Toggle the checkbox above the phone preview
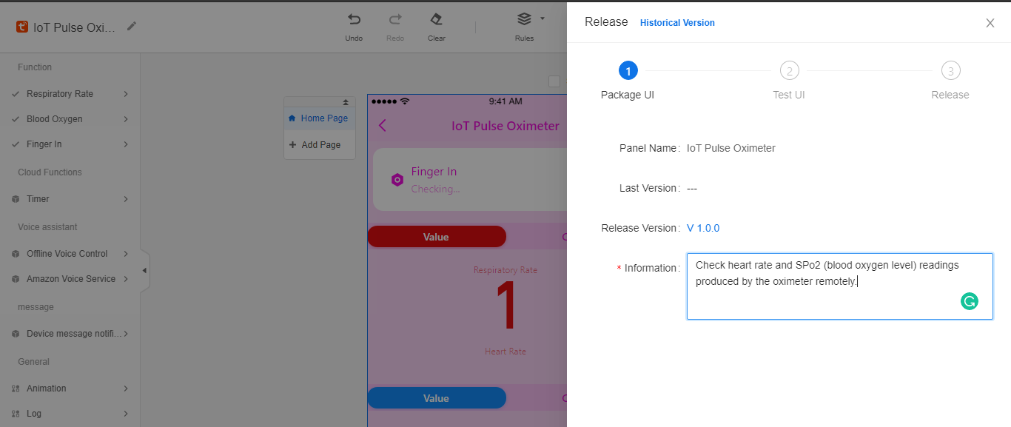Image resolution: width=1011 pixels, height=427 pixels. click(554, 81)
